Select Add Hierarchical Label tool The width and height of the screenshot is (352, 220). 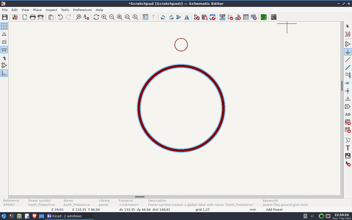348,114
